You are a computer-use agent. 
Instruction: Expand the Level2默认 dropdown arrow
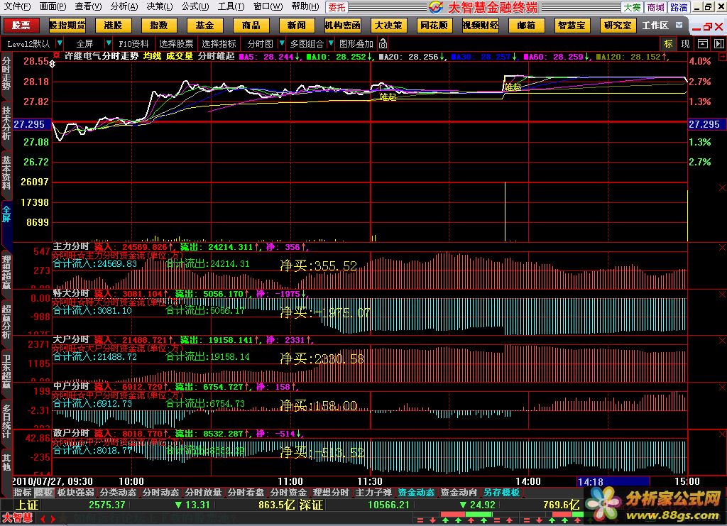[x=60, y=43]
